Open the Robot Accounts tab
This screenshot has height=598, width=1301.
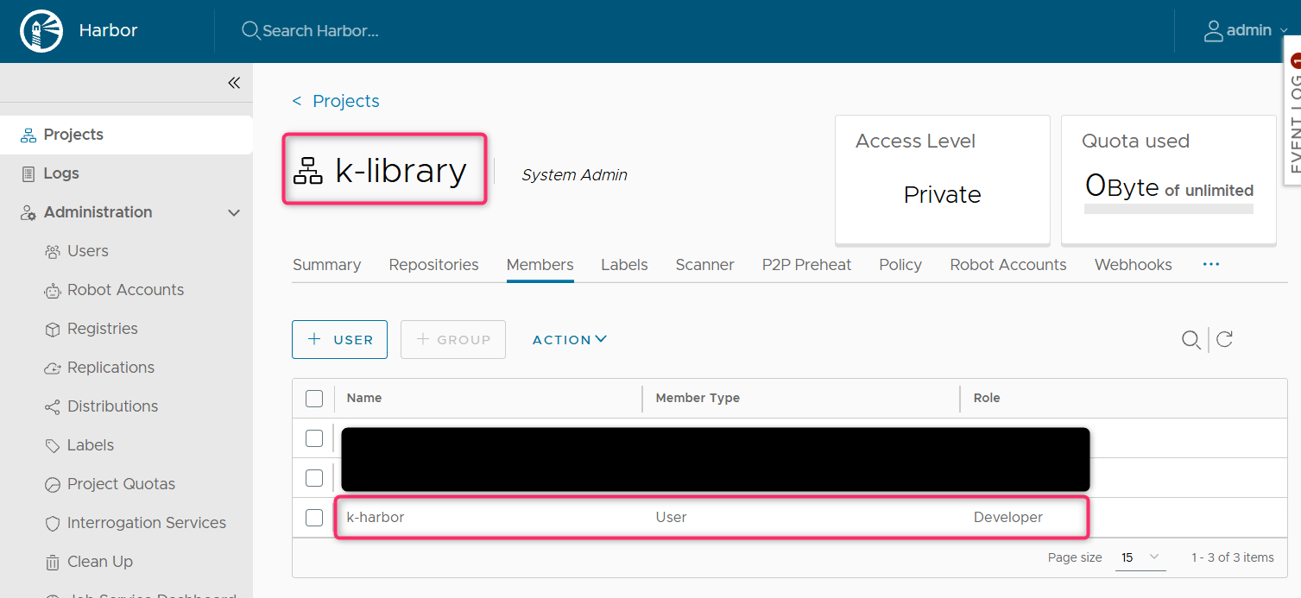pos(1008,265)
